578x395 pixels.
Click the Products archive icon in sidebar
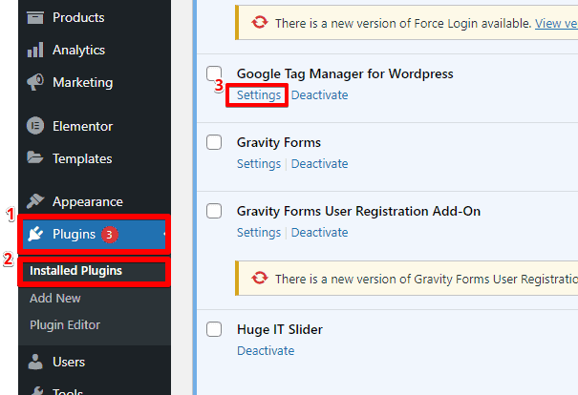tap(35, 17)
